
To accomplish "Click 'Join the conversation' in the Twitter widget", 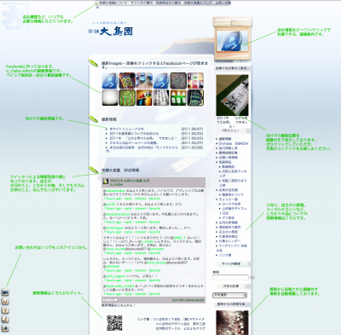I will point(188,300).
